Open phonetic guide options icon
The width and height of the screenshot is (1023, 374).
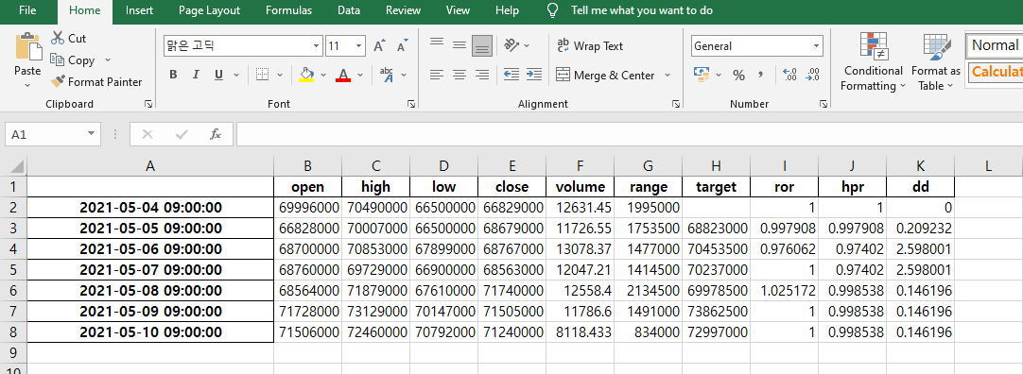click(387, 75)
